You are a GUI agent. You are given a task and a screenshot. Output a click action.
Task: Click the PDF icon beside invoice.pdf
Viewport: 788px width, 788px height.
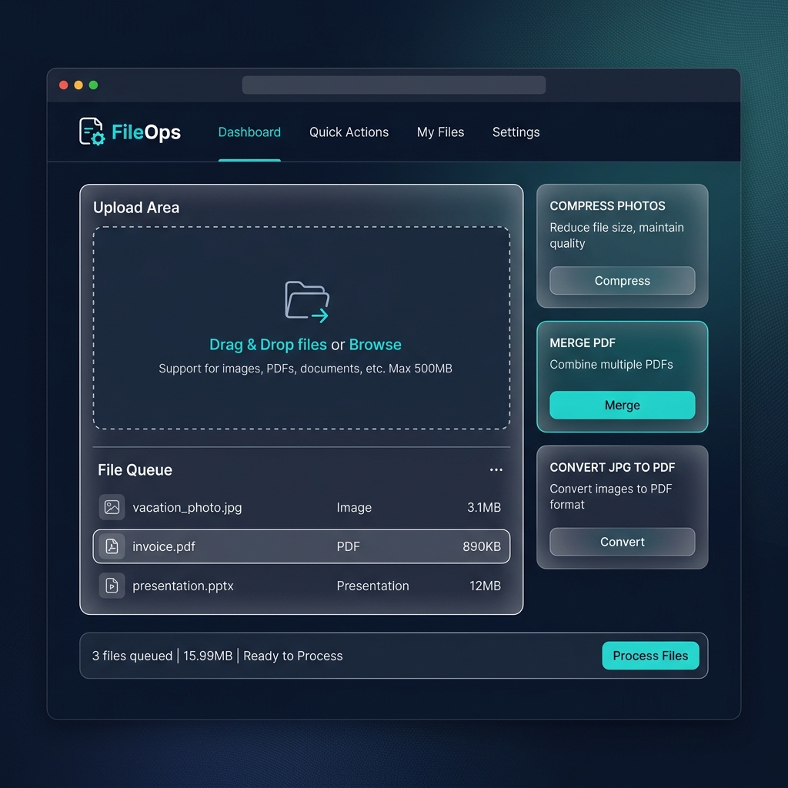pyautogui.click(x=112, y=546)
